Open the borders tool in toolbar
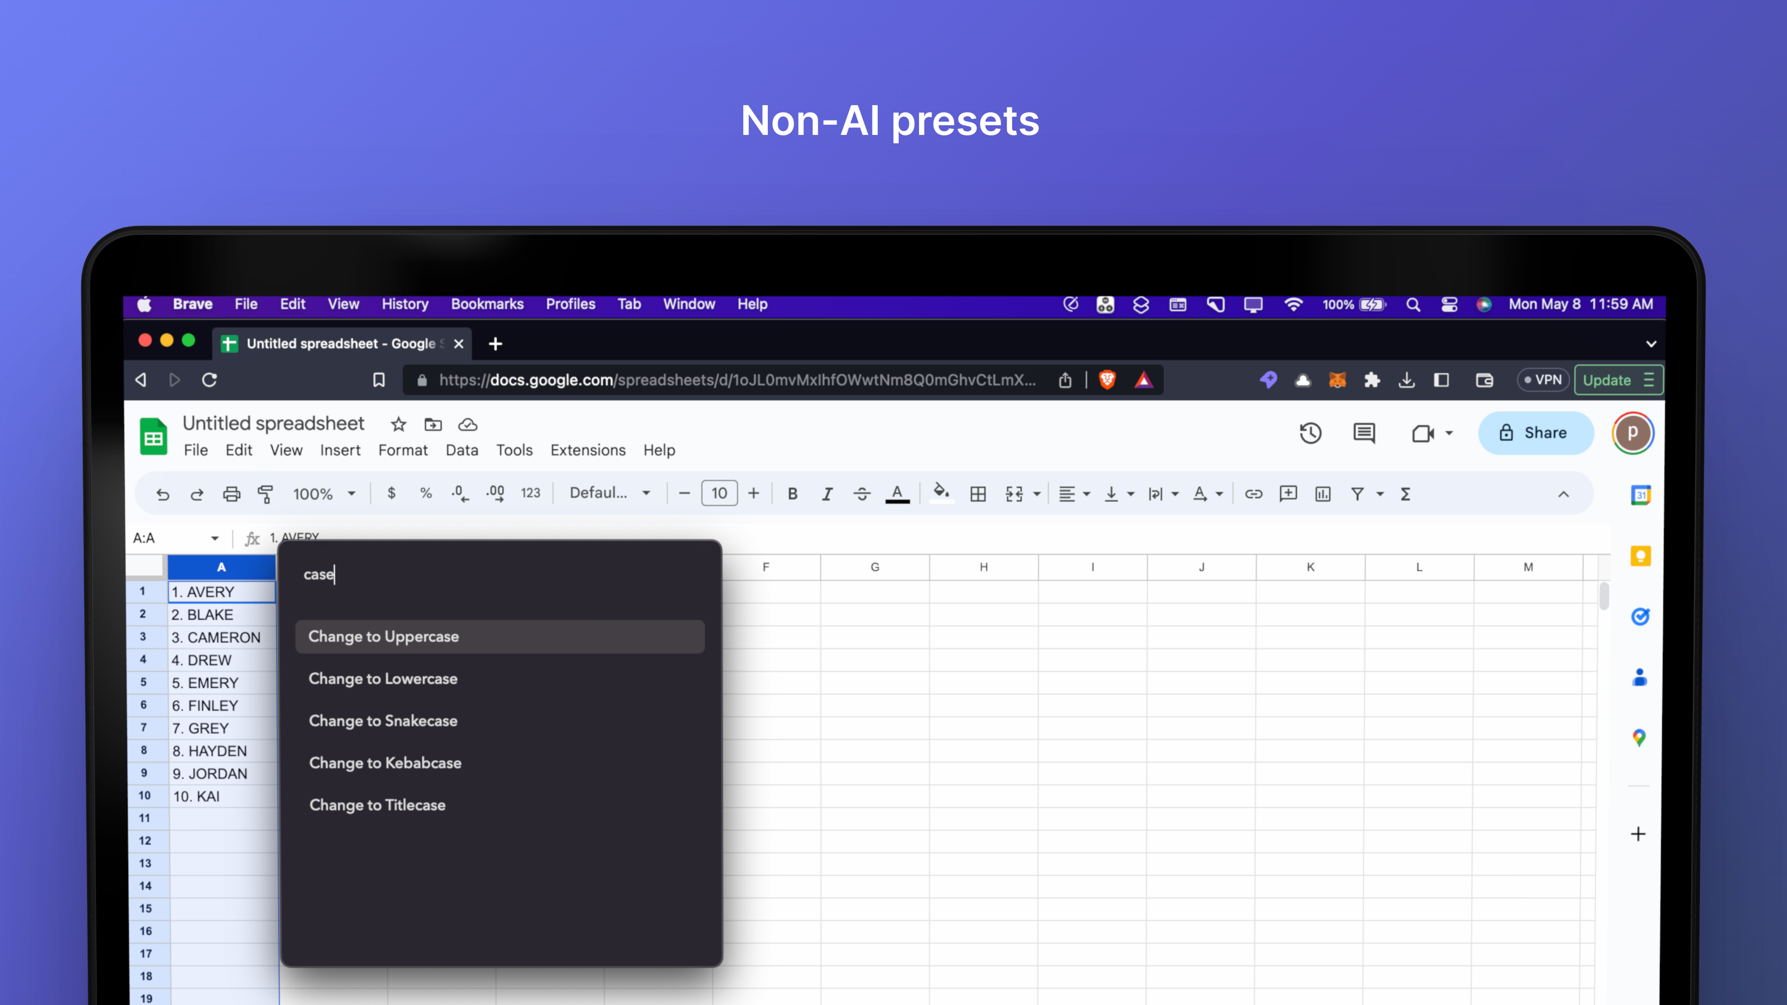 [x=978, y=494]
